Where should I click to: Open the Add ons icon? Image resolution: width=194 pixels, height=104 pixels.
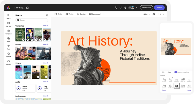[9, 61]
